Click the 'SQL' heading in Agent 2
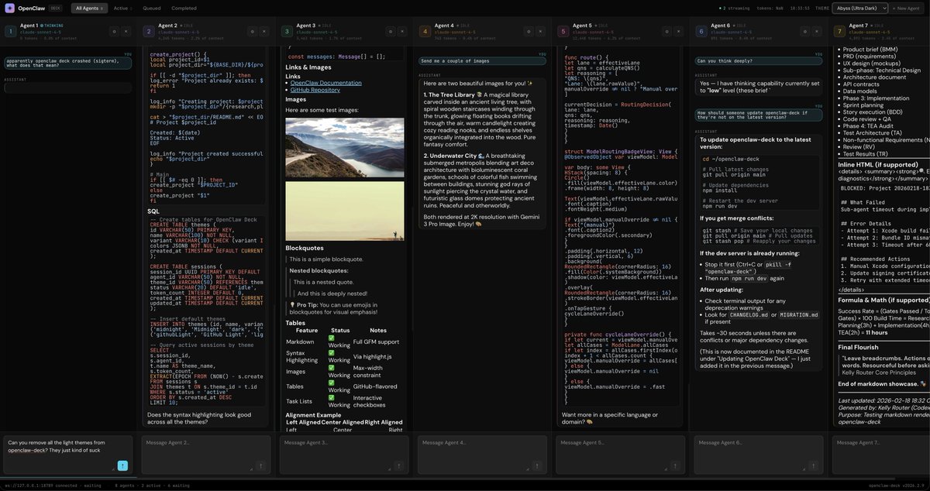The width and height of the screenshot is (930, 491). pyautogui.click(x=153, y=211)
